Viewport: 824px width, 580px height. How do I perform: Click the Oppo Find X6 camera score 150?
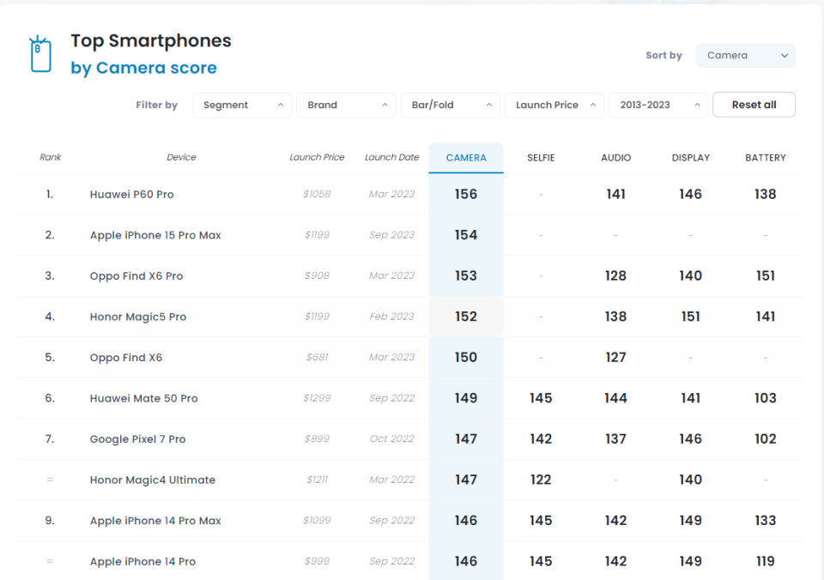(466, 357)
